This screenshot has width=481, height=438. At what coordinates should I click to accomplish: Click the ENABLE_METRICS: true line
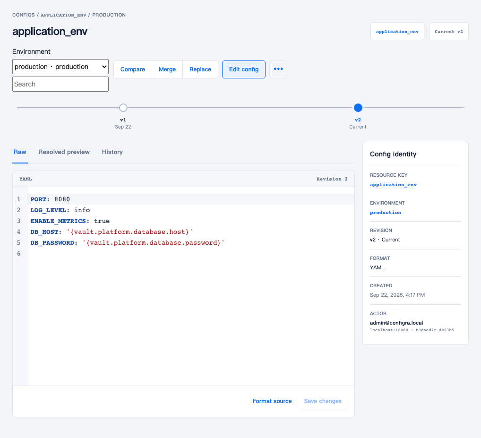tap(191, 221)
